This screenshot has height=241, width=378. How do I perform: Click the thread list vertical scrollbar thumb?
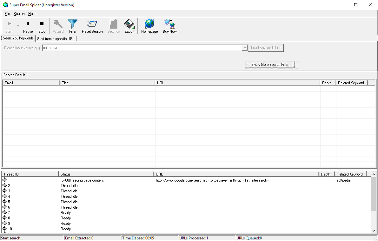(x=374, y=194)
